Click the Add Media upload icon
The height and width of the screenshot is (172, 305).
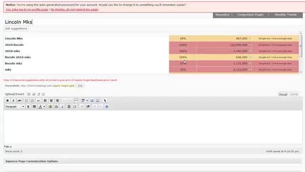point(43,94)
